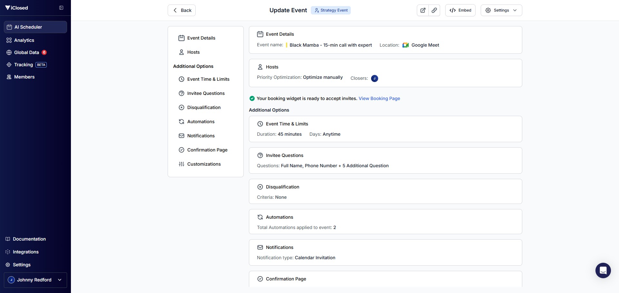Viewport: 619px width, 293px height.
Task: Open the Embed code options
Action: [460, 10]
